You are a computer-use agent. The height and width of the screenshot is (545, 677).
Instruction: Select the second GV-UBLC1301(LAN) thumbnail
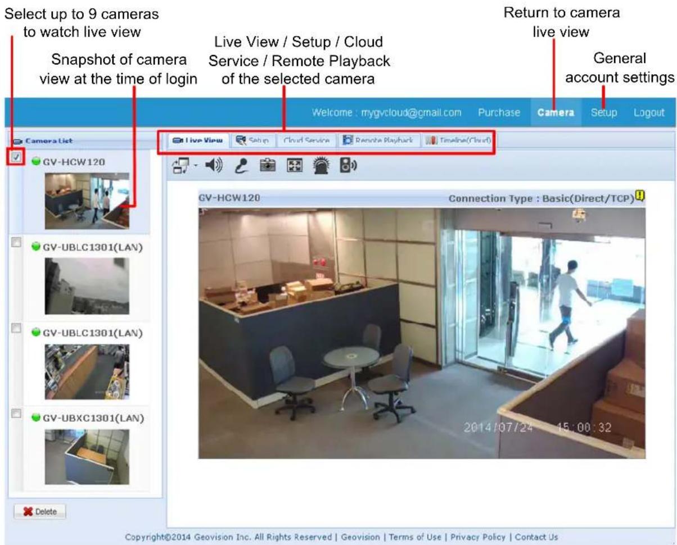[87, 371]
